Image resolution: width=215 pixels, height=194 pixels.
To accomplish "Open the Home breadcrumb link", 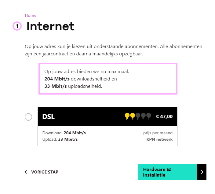I will point(31,15).
